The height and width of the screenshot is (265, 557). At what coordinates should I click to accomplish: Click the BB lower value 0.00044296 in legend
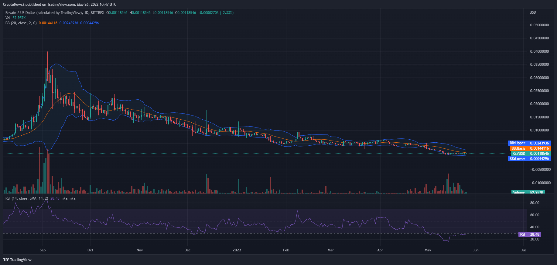(x=89, y=23)
